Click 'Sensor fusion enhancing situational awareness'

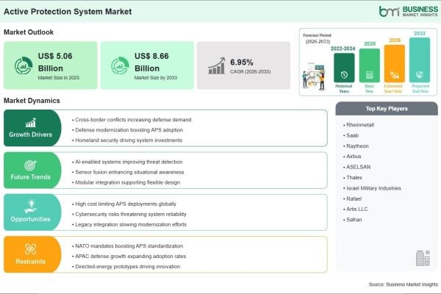129,172
